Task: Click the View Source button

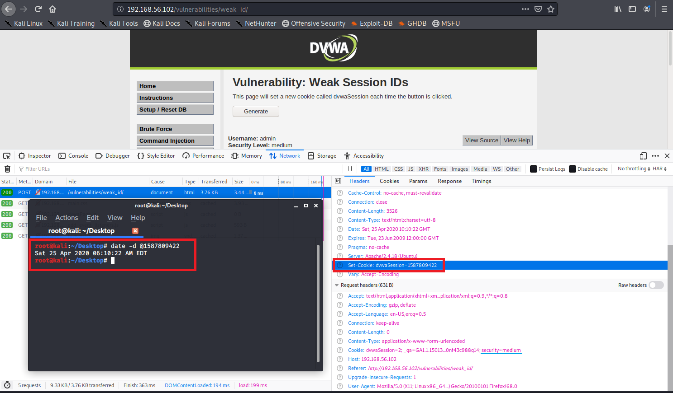Action: coord(482,140)
